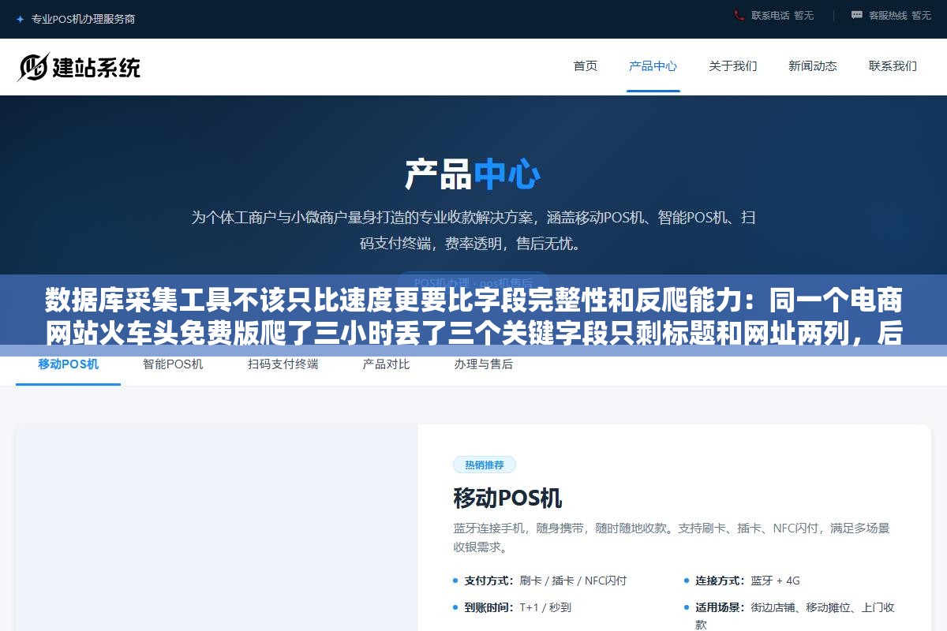This screenshot has height=631, width=947.
Task: Click 适用场景: 街边店铺、移动摊位、上门收款
Action: [795, 615]
